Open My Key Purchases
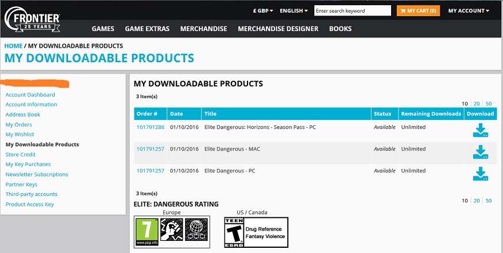 coord(28,164)
